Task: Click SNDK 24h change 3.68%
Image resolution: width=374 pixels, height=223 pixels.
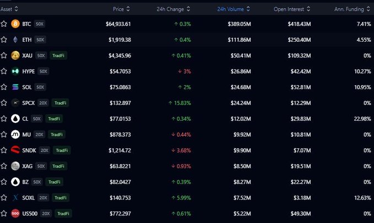Action: [181, 150]
